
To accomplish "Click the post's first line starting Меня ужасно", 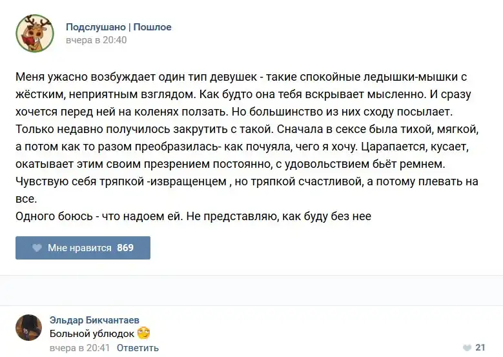I will 240,77.
